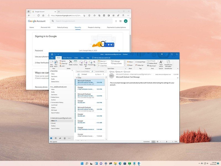Viewport: 221px width, 166px height.
Task: Click the Reply All icon in the Respond group
Action: point(86,64)
